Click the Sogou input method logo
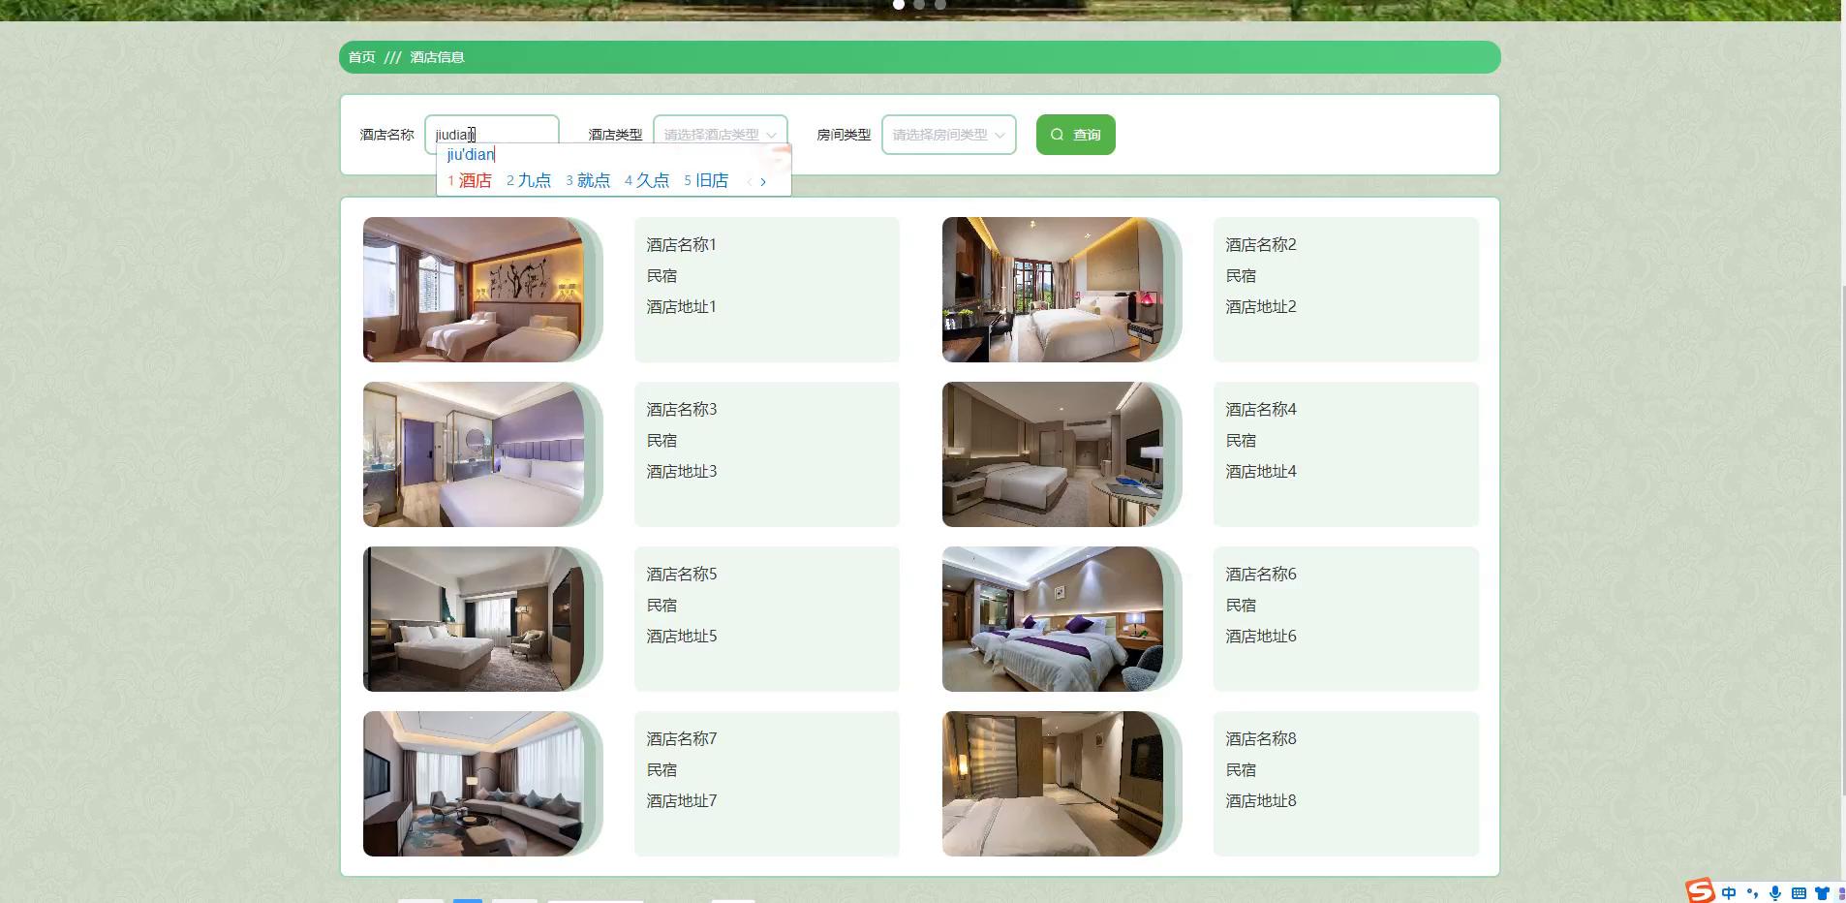This screenshot has width=1846, height=903. 1700,890
